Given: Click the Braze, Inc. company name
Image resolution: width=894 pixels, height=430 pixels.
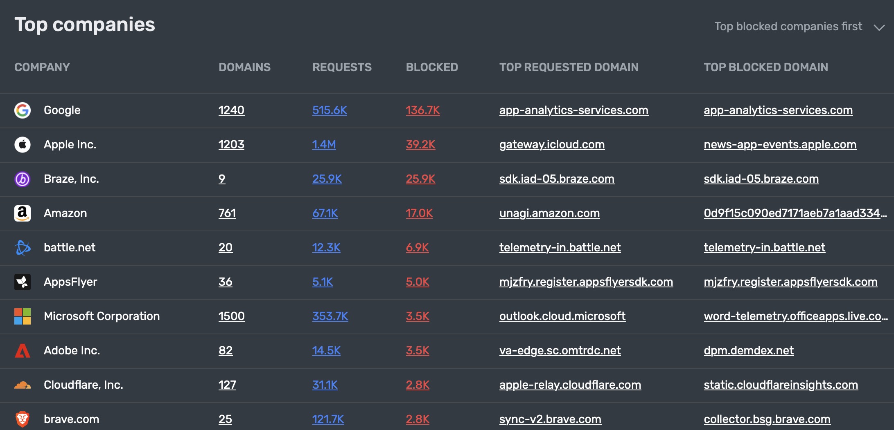Looking at the screenshot, I should coord(71,179).
